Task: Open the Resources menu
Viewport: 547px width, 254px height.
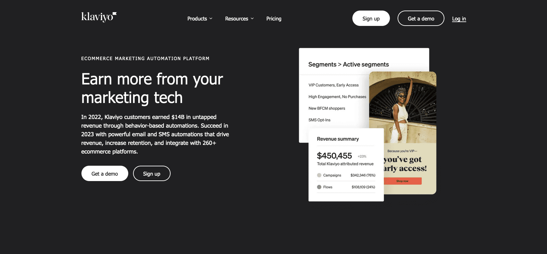Action: (x=237, y=19)
